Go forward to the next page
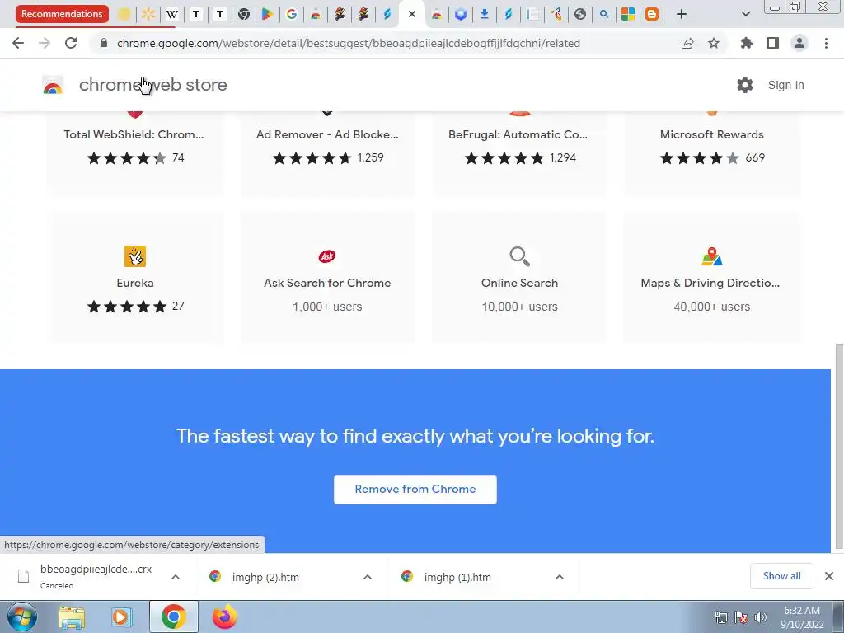The height and width of the screenshot is (633, 844). [x=45, y=43]
